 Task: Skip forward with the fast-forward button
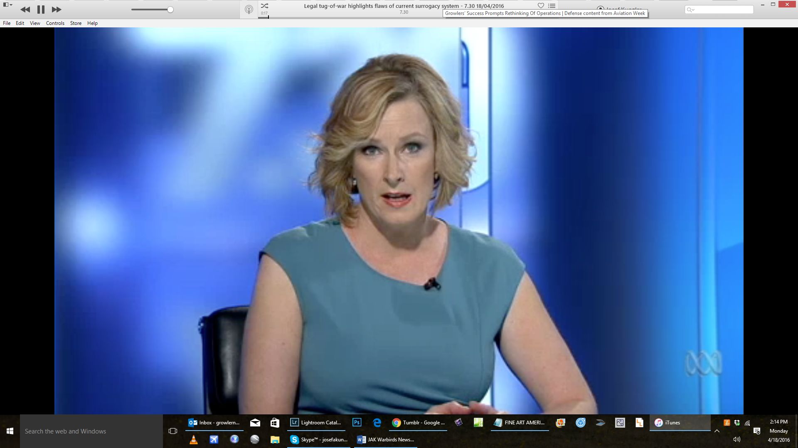[x=57, y=10]
